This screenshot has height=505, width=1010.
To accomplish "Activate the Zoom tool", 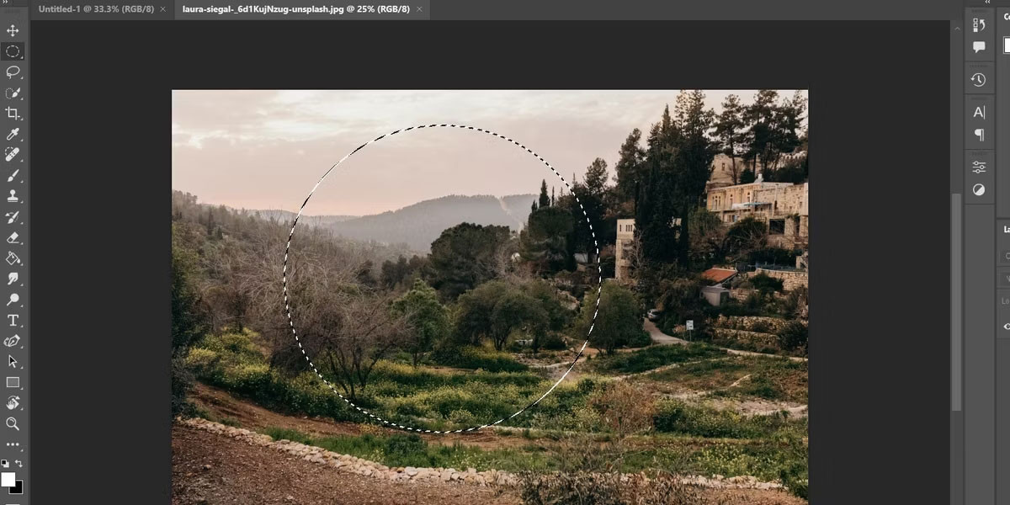I will (13, 423).
